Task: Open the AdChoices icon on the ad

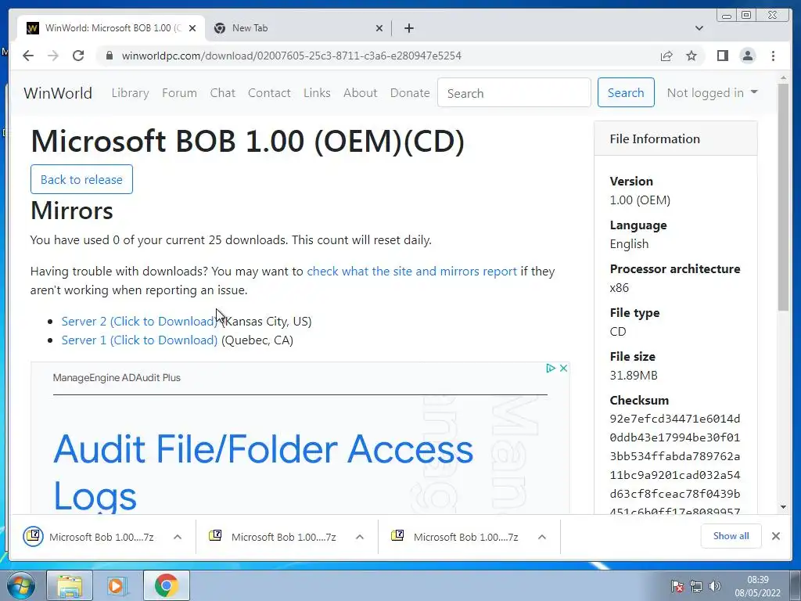Action: [x=550, y=368]
